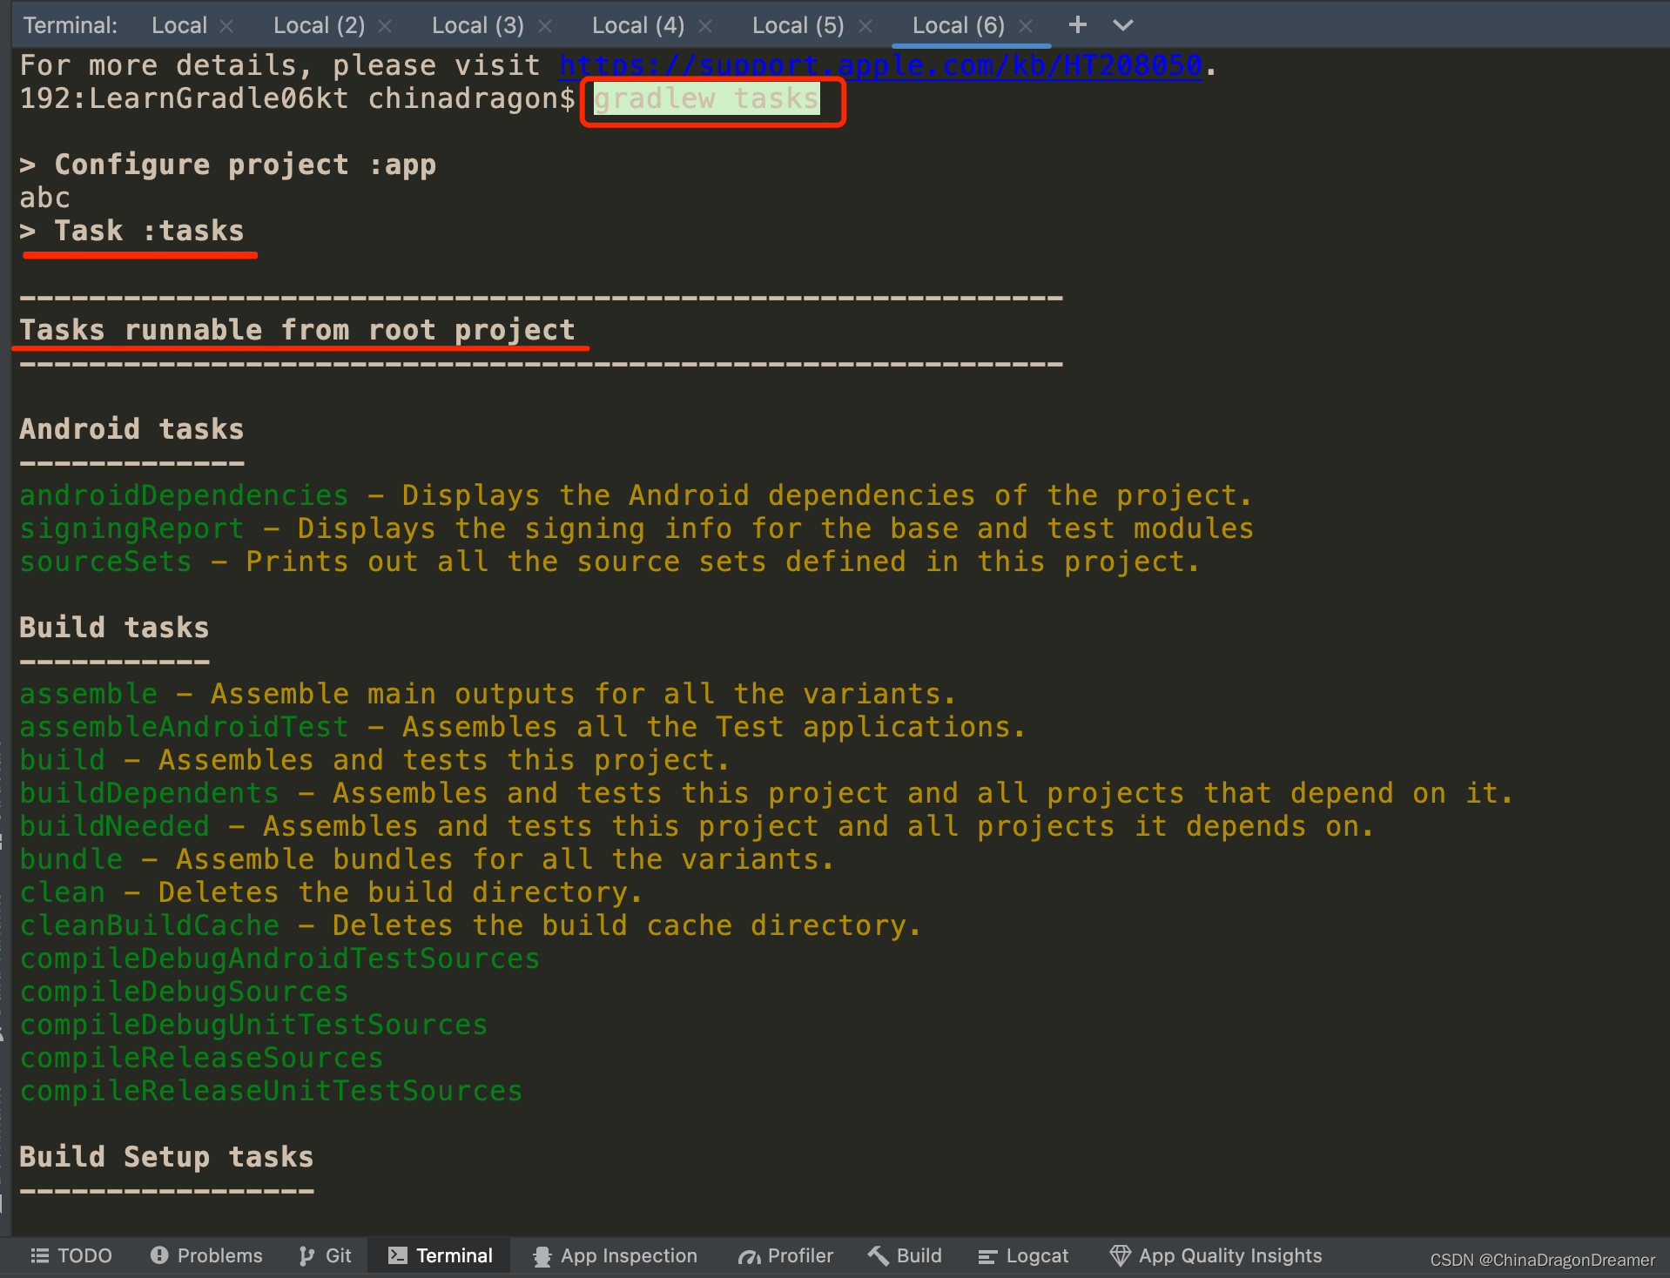The image size is (1670, 1278).
Task: Select the Local (6) terminal tab
Action: pos(959,25)
